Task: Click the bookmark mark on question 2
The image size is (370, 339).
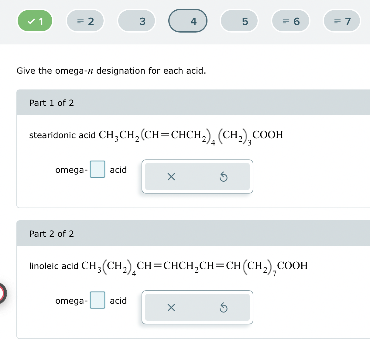Action: click(79, 21)
